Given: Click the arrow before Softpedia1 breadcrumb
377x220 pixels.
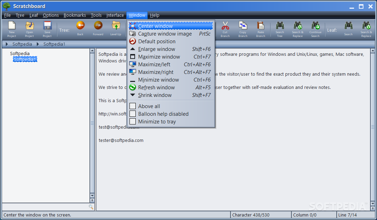Looking at the screenshot, I should [38, 44].
